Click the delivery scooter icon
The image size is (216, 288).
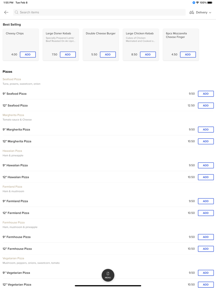tap(192, 12)
